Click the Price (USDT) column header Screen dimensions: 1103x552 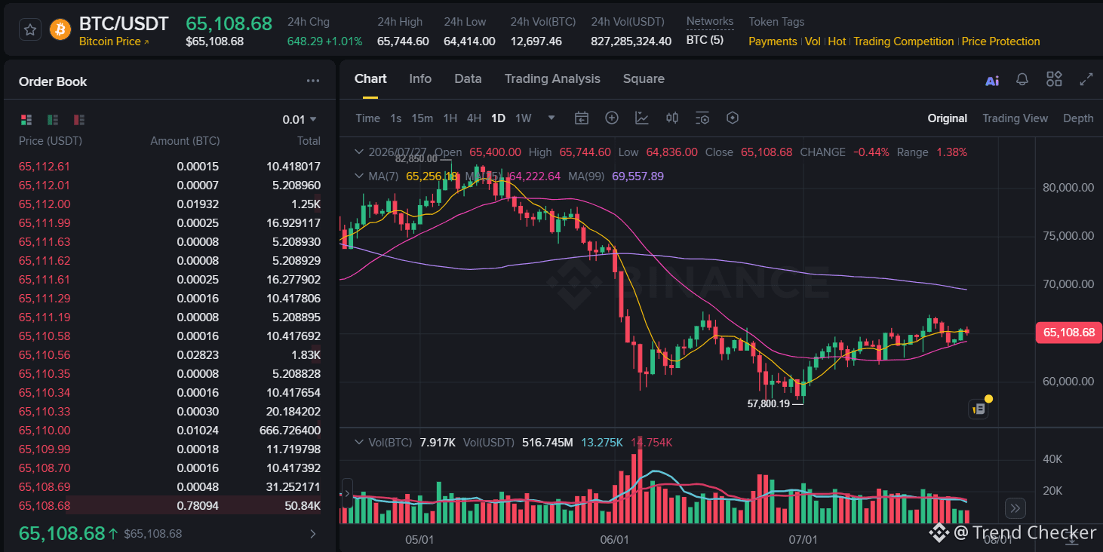51,141
